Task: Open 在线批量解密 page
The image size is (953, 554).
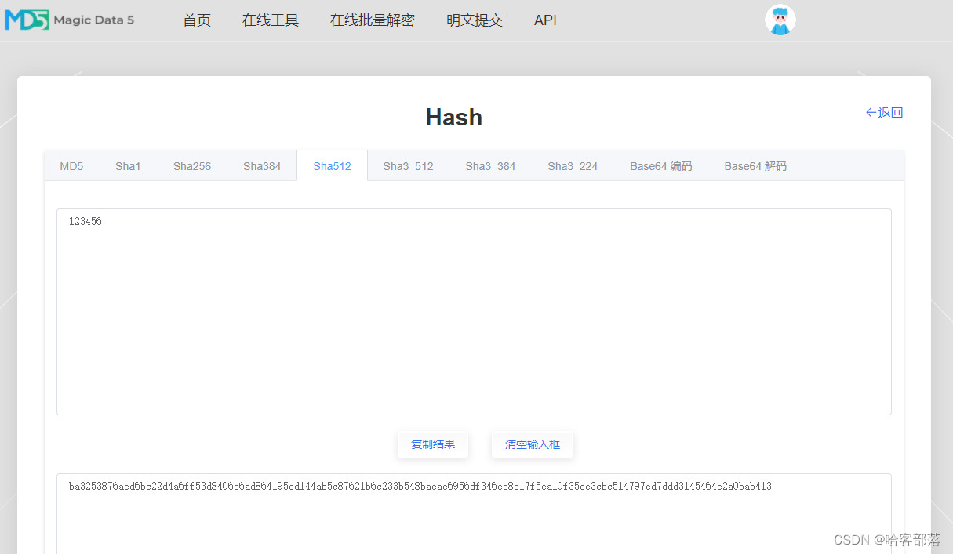Action: 373,20
